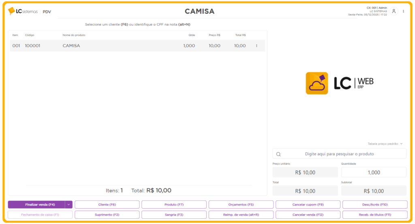Open Orçamentos (F5)
The height and width of the screenshot is (224, 415).
tap(241, 205)
